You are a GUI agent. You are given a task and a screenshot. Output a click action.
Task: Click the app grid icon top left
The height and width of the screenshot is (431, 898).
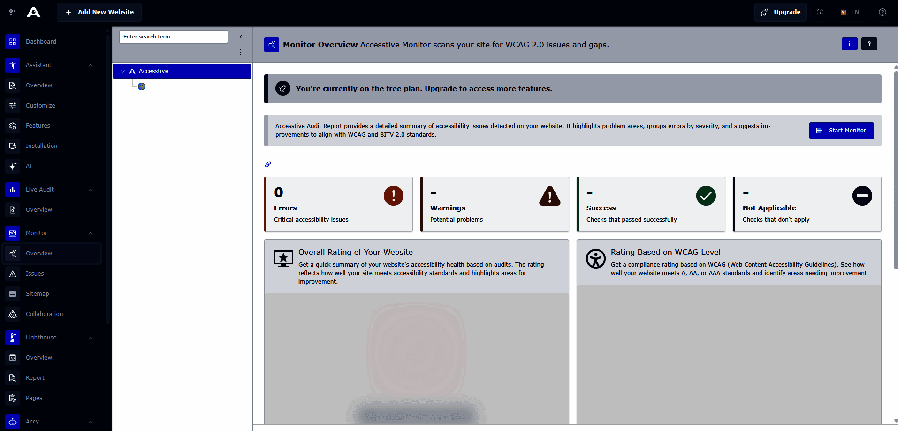(12, 12)
